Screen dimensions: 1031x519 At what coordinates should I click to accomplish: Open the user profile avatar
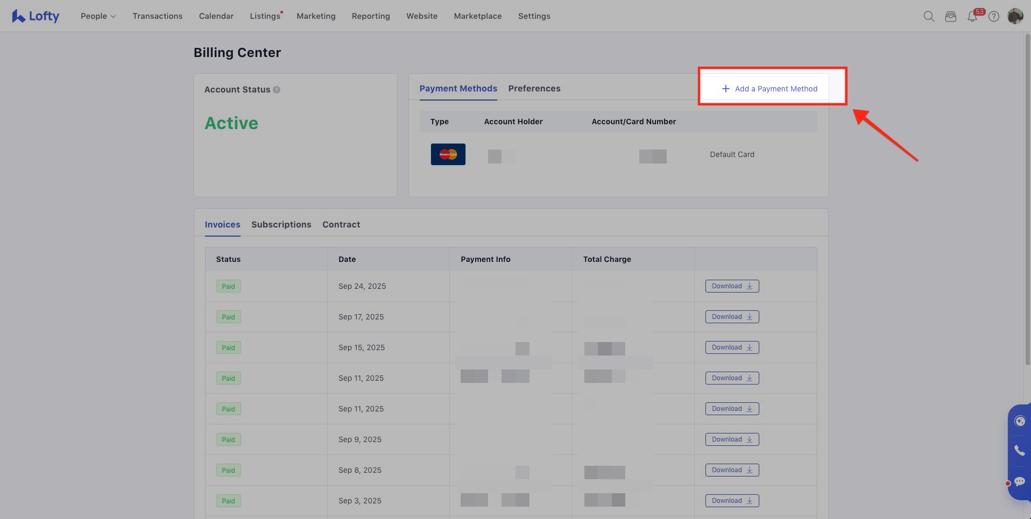pos(1015,16)
